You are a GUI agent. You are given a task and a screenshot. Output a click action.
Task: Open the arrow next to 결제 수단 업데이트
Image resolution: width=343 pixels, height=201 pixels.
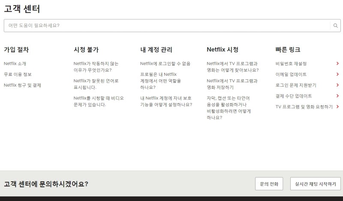337,96
